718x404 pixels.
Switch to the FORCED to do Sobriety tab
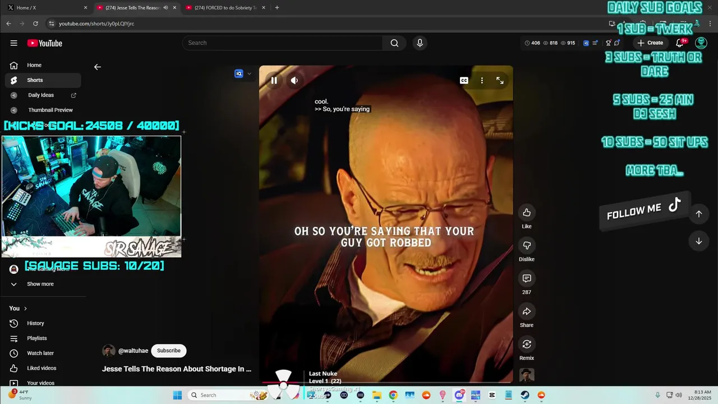click(x=224, y=8)
